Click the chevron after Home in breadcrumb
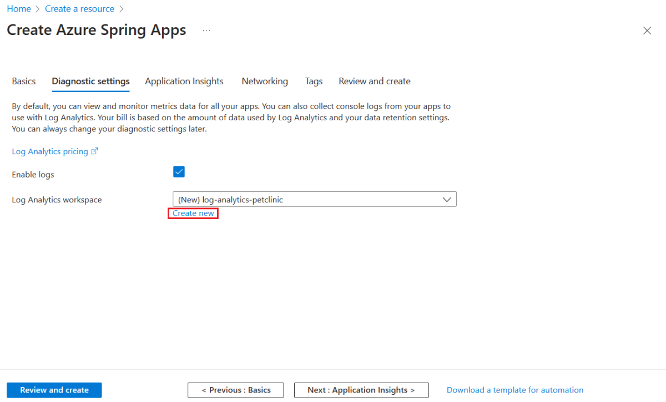This screenshot has height=402, width=666. (38, 9)
